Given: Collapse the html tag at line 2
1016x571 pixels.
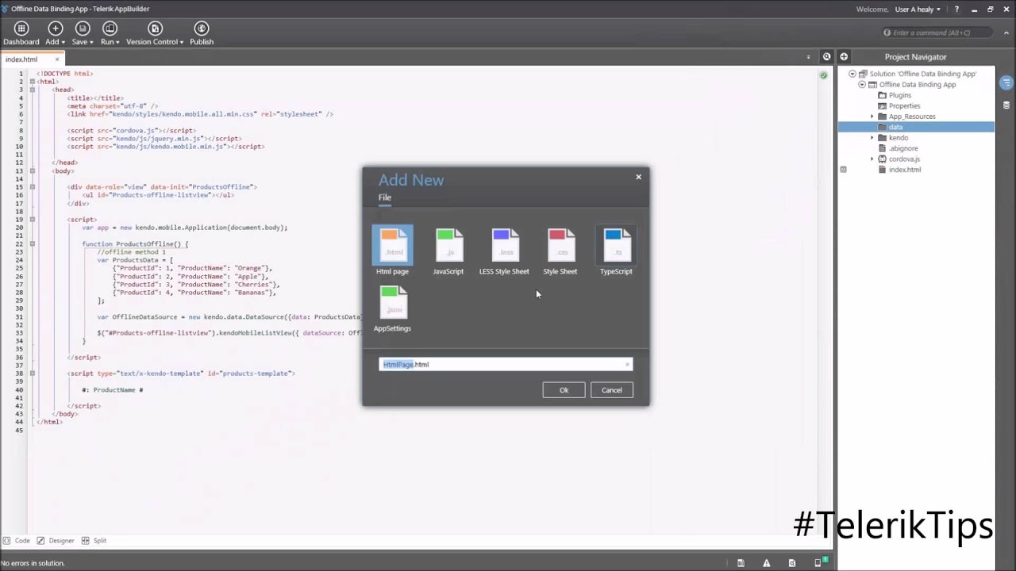Looking at the screenshot, I should point(33,82).
